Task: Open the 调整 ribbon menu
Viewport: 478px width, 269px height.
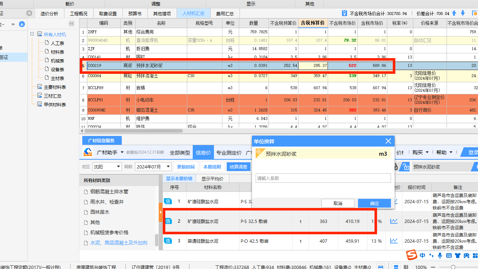Action: point(156,4)
